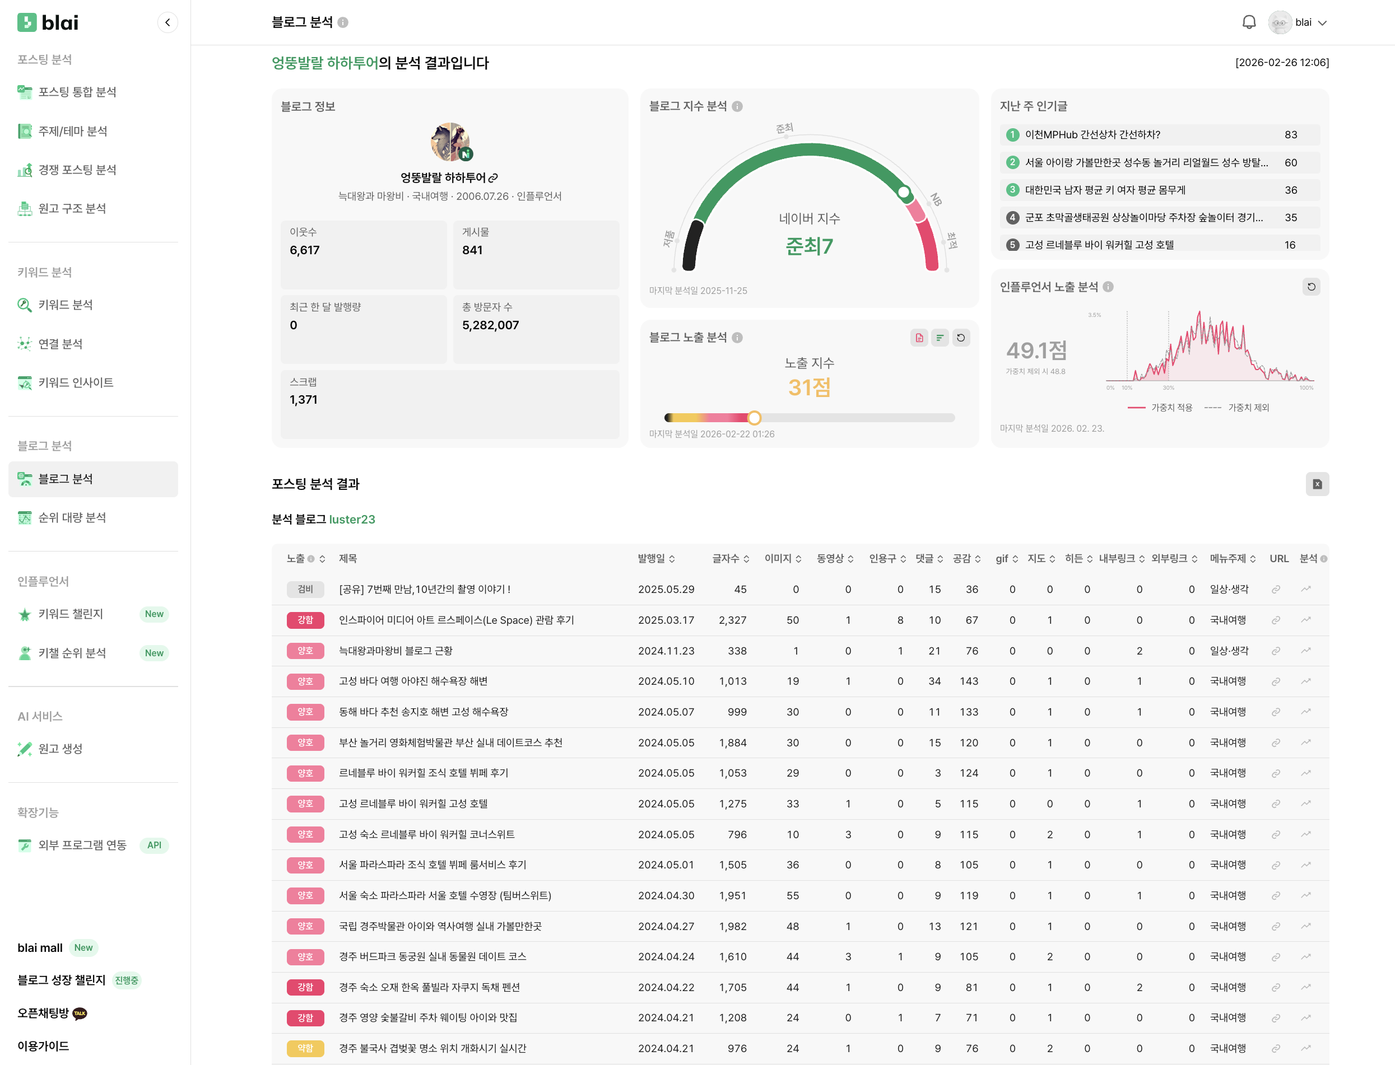Collapse the sidebar with the chevron button

[168, 22]
